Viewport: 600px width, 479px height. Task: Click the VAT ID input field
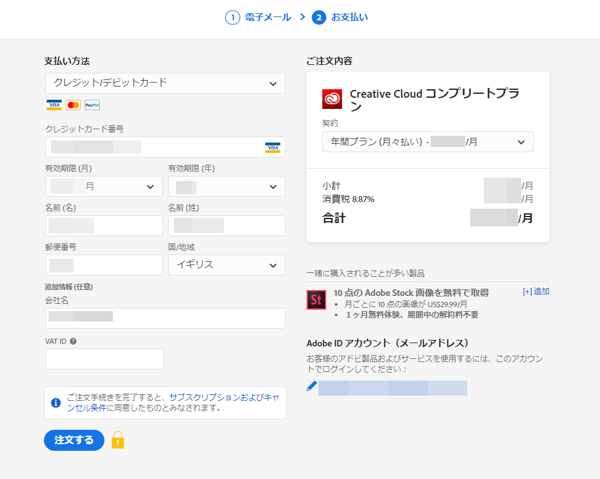point(104,359)
